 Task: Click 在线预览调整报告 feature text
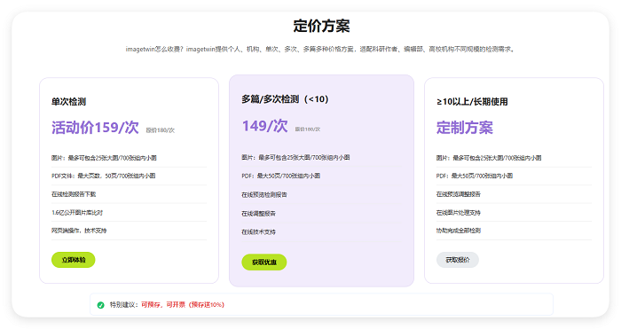[x=459, y=194]
